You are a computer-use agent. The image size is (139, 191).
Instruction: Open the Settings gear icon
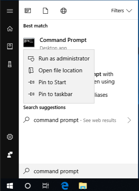pyautogui.click(x=10, y=137)
